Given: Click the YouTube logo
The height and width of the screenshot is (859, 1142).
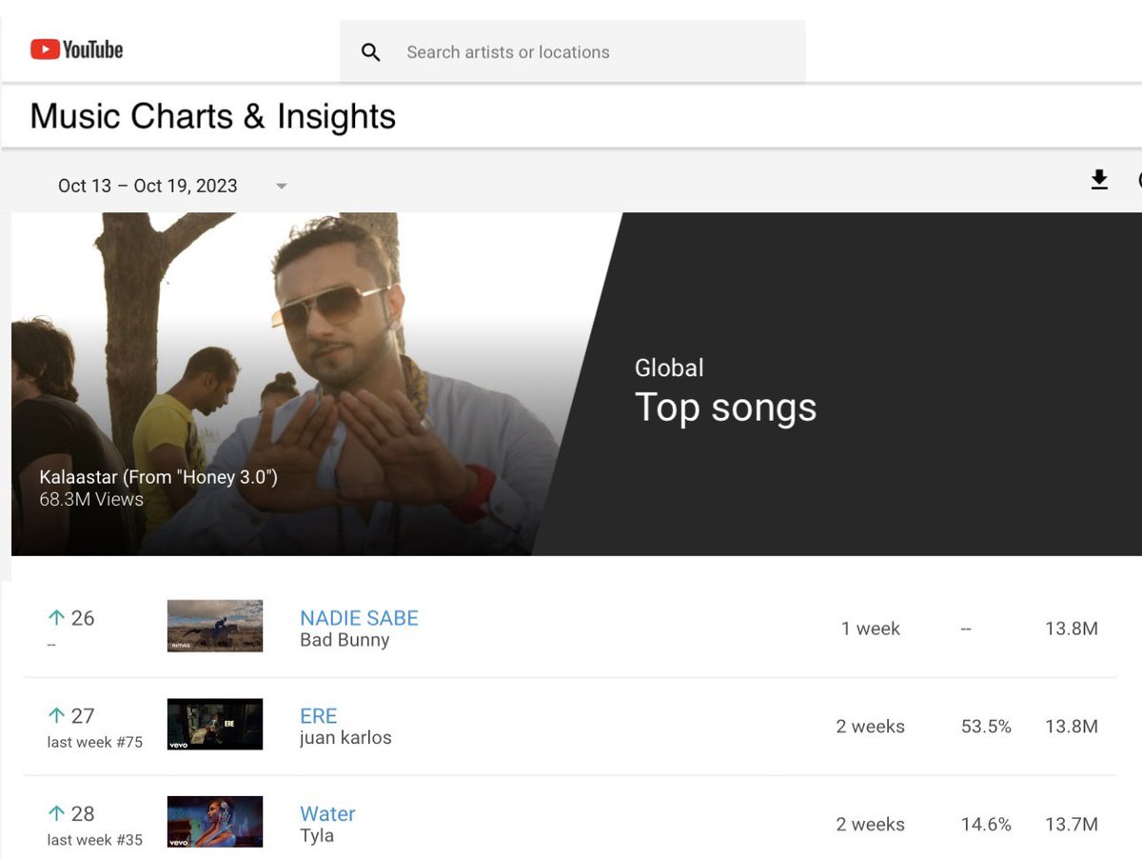Looking at the screenshot, I should pos(76,50).
